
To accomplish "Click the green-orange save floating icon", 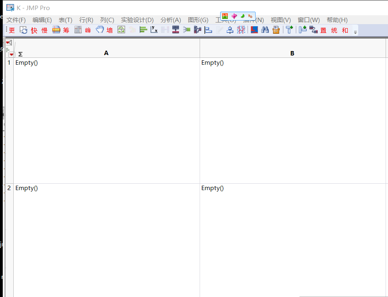I will tap(225, 16).
